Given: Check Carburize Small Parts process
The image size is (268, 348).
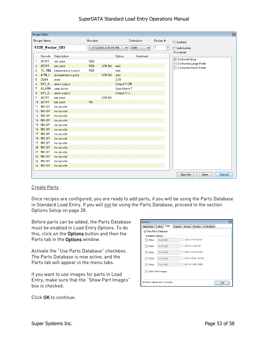Looking at the screenshot, I should point(175,68).
